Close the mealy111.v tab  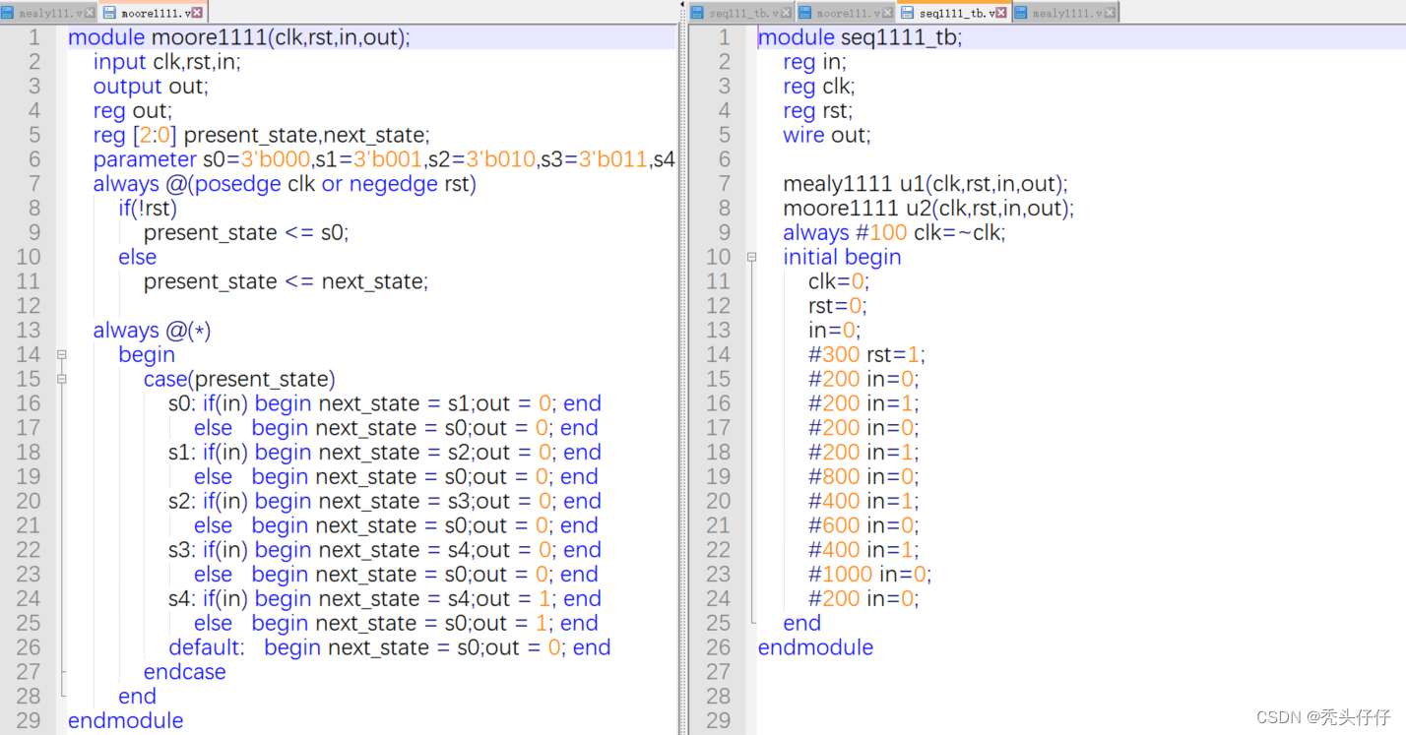(x=91, y=14)
